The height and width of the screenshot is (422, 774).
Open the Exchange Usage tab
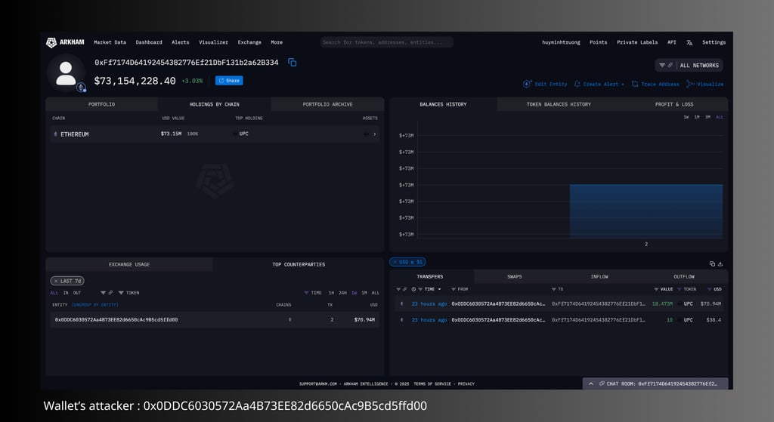[129, 265]
